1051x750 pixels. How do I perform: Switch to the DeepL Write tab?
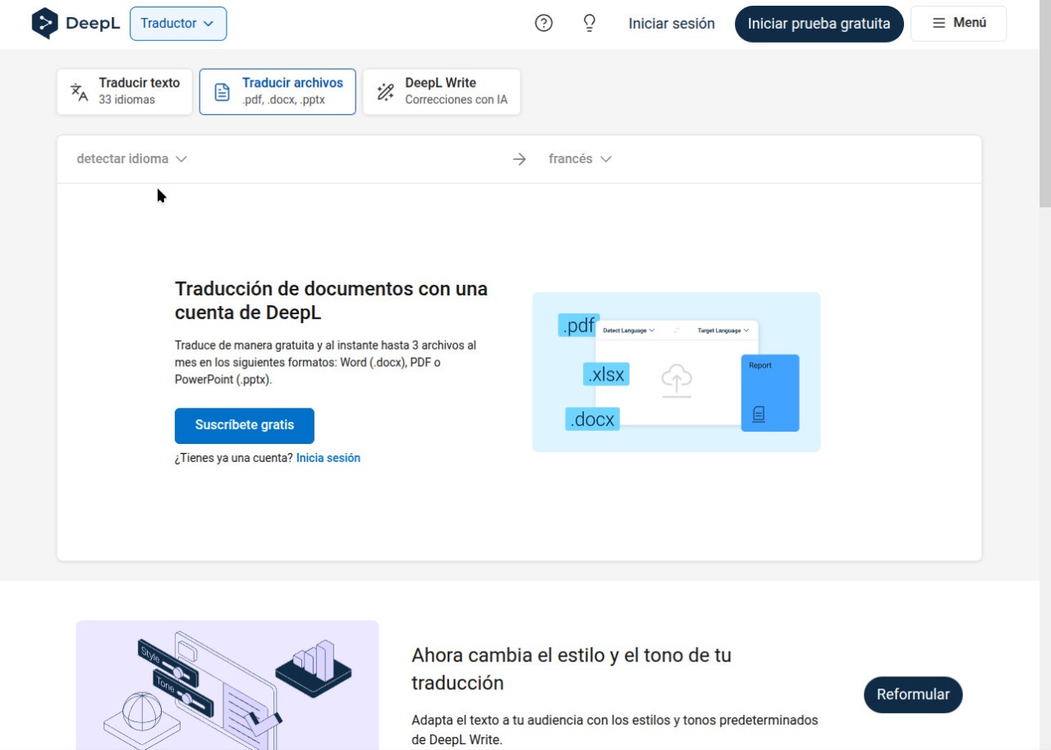[442, 91]
